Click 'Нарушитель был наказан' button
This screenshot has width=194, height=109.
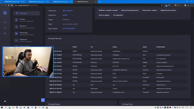coord(168,10)
